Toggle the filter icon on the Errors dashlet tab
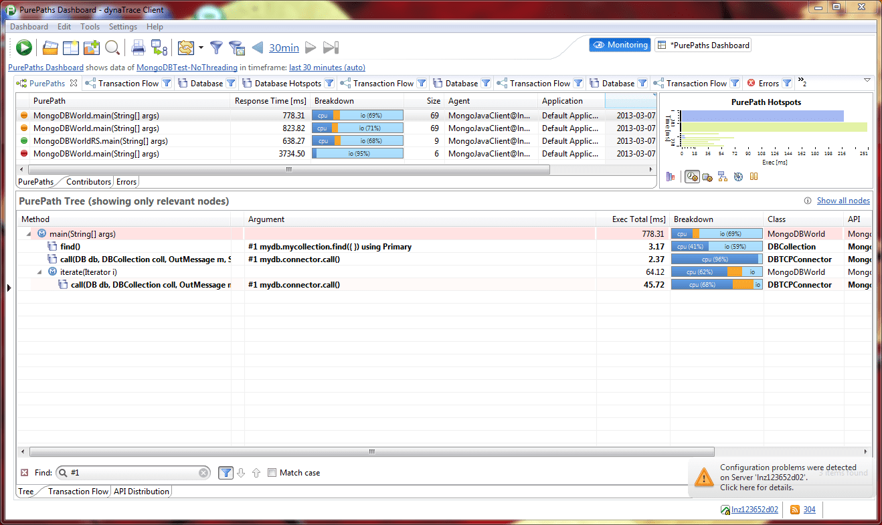The width and height of the screenshot is (882, 525). 787,84
